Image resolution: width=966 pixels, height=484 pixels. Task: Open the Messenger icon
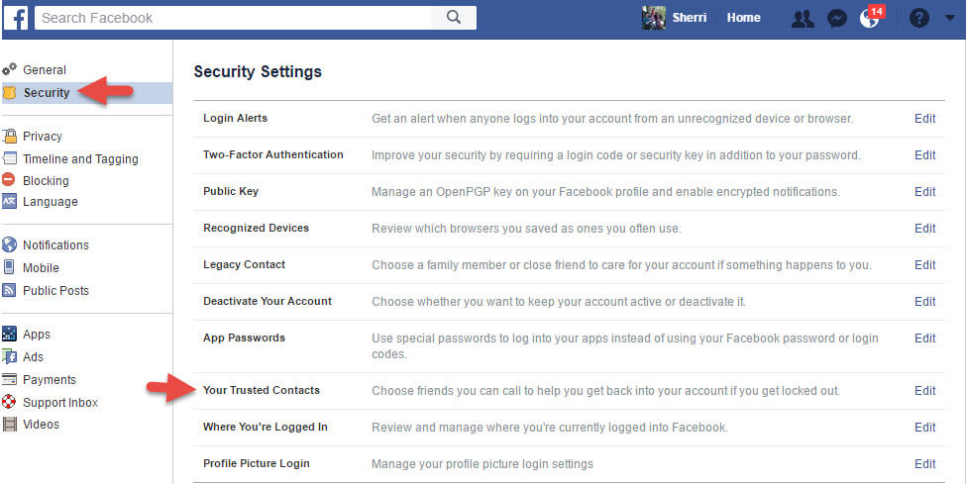[x=836, y=19]
